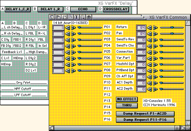This screenshot has height=131, width=191.
Task: Click the NO EFFECT button
Action: tap(127, 99)
